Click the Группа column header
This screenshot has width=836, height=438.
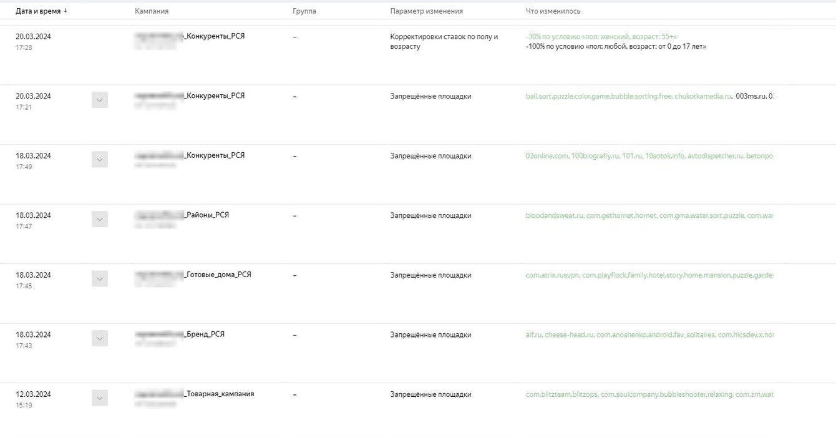[x=304, y=11]
